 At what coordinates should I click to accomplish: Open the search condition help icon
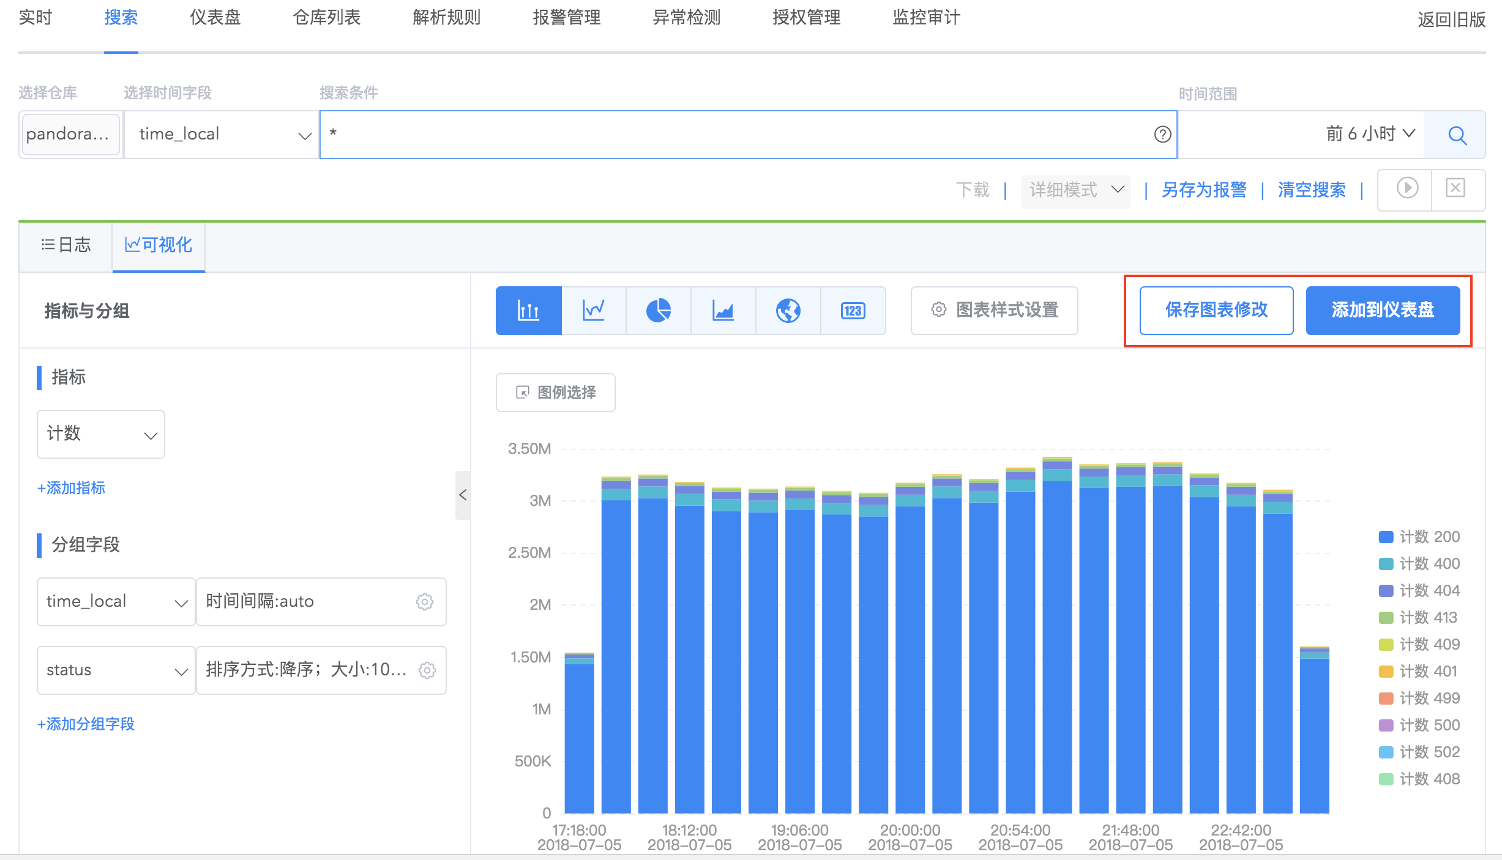1162,135
